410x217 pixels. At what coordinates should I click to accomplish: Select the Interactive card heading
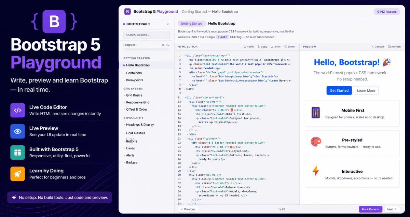click(352, 172)
